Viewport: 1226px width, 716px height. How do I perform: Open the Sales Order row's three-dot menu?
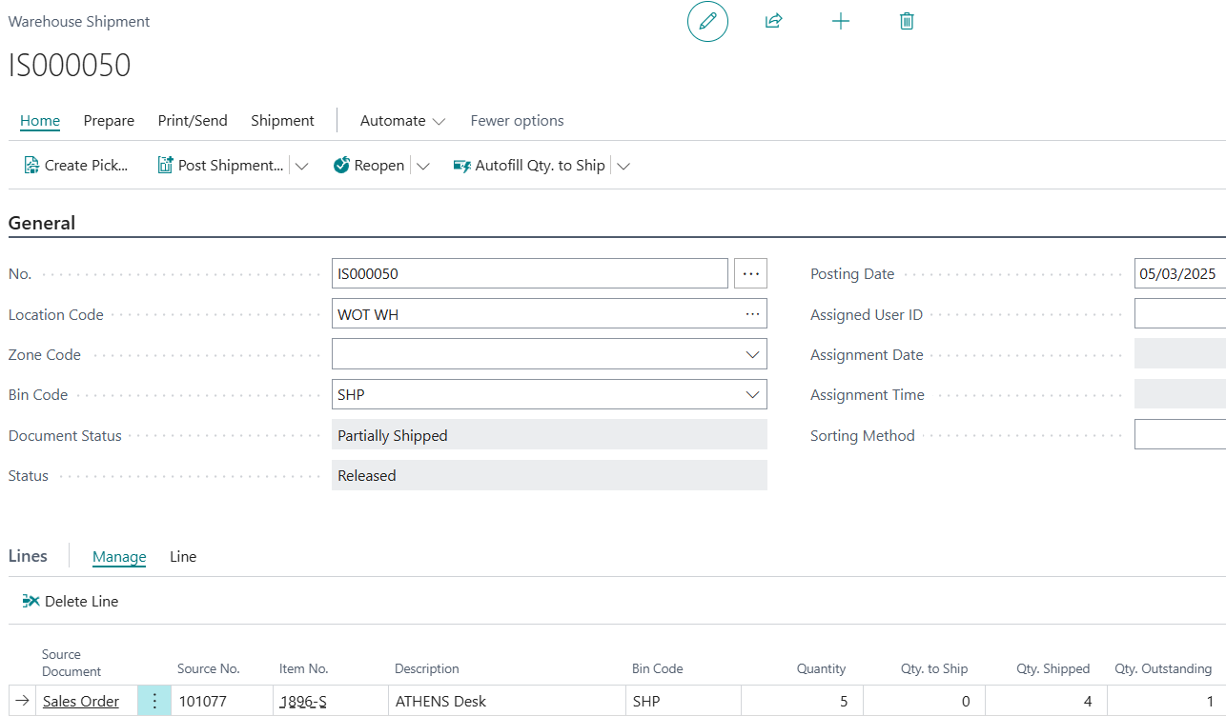pyautogui.click(x=154, y=702)
